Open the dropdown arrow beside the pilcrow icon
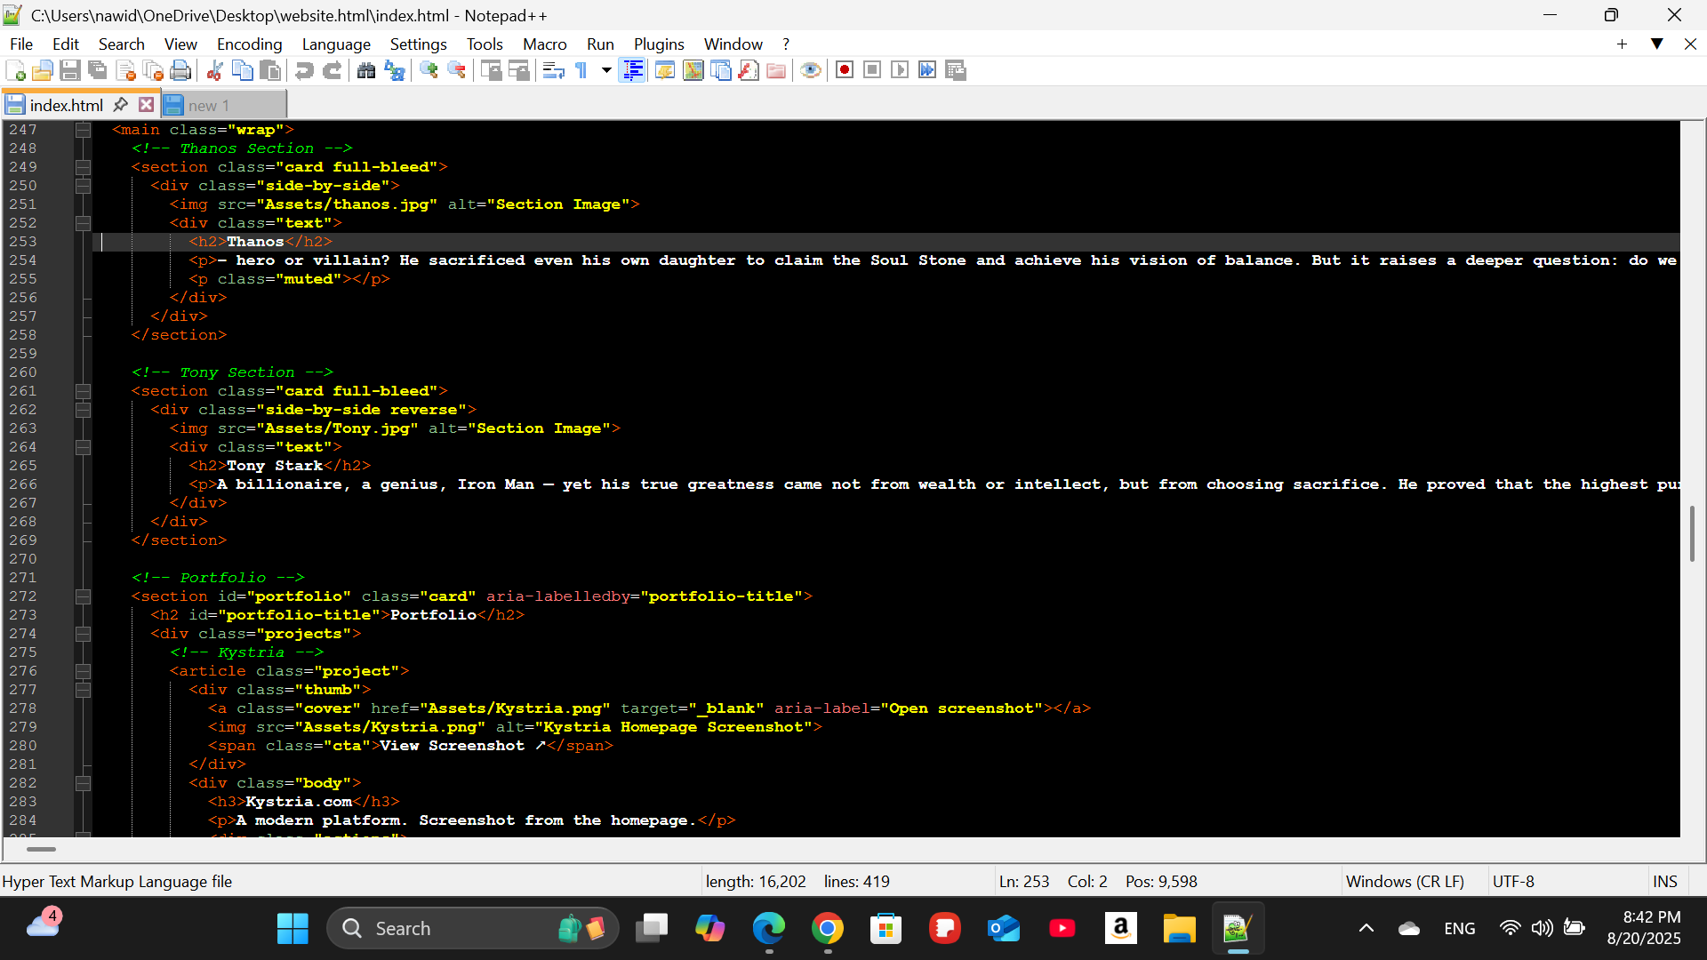This screenshot has height=960, width=1707. point(606,70)
